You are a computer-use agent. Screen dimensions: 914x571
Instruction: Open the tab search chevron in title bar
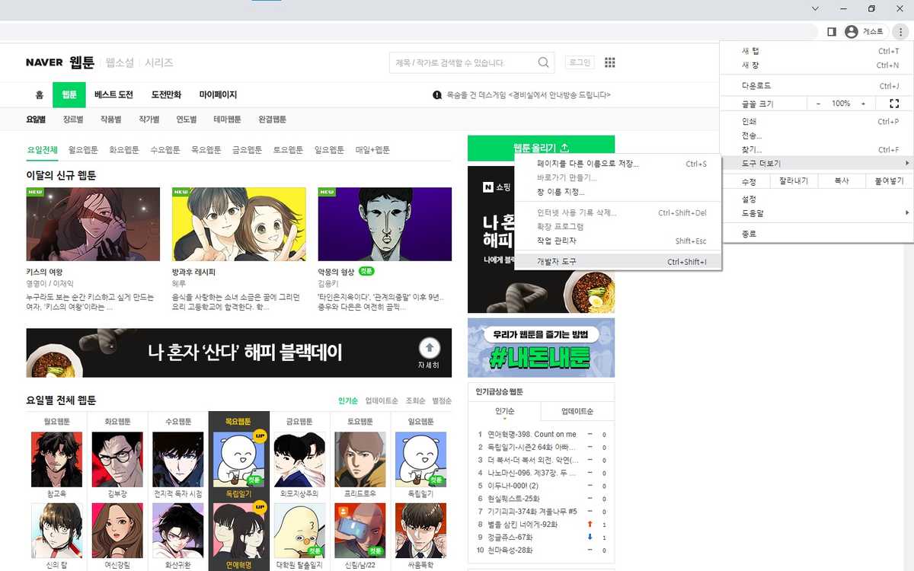[x=815, y=8]
